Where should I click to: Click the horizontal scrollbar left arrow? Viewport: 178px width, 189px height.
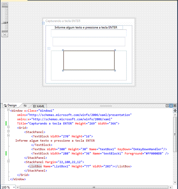18,187
